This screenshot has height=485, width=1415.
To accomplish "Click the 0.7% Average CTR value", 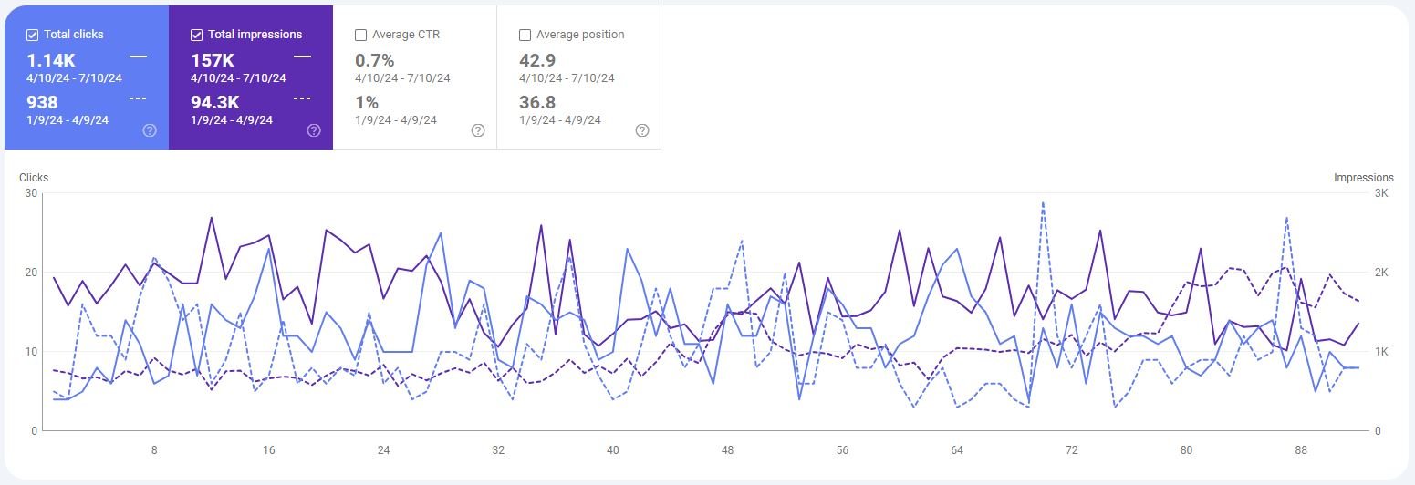I will point(374,60).
